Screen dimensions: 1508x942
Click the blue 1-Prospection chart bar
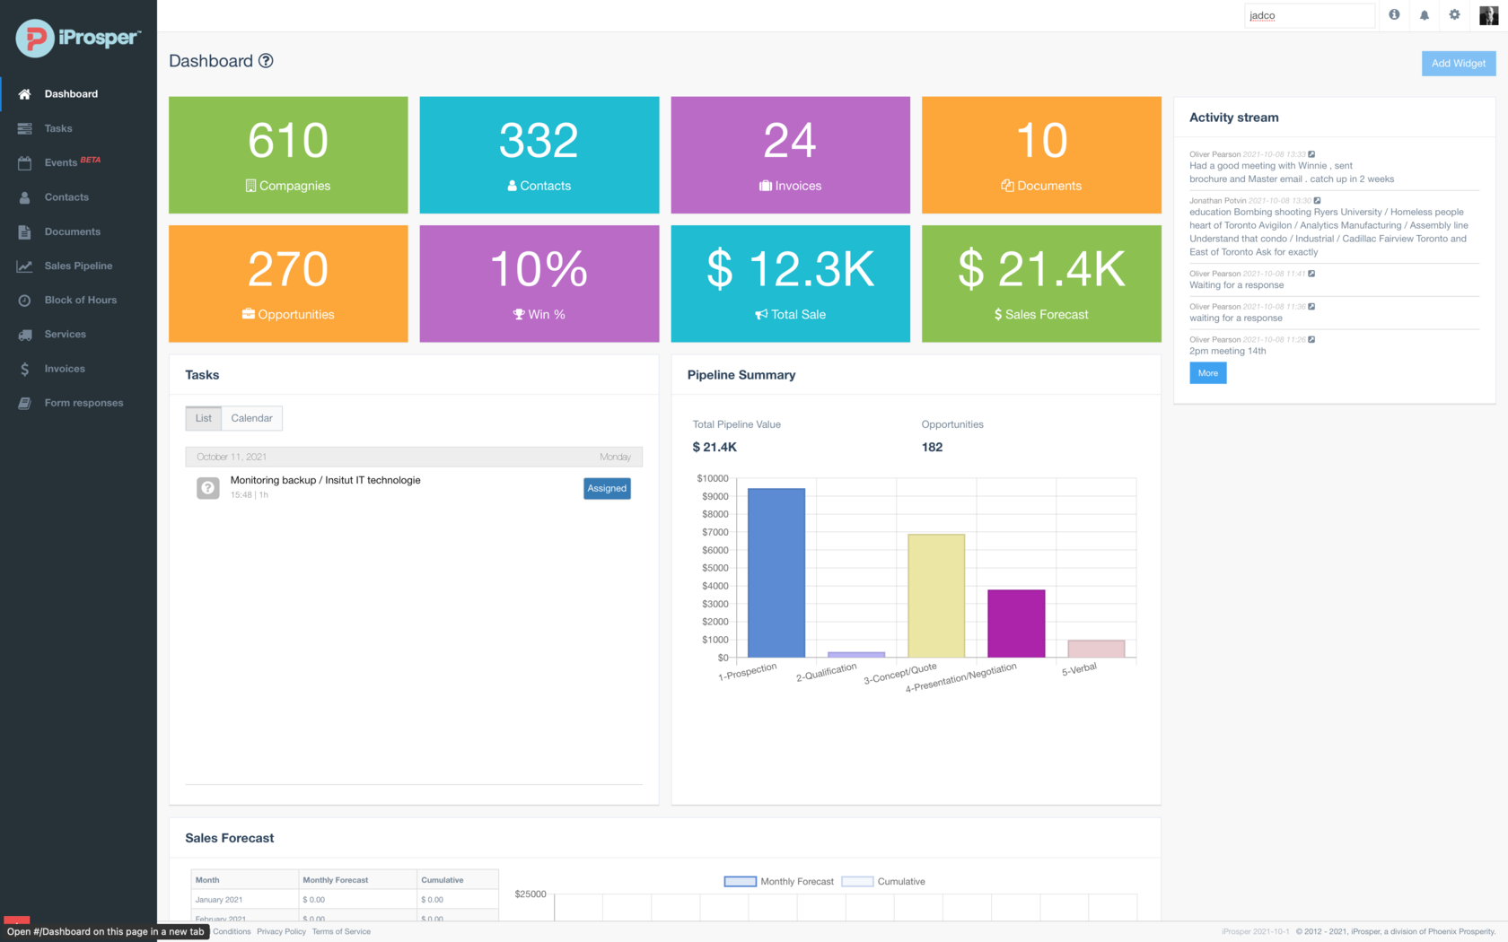click(776, 573)
